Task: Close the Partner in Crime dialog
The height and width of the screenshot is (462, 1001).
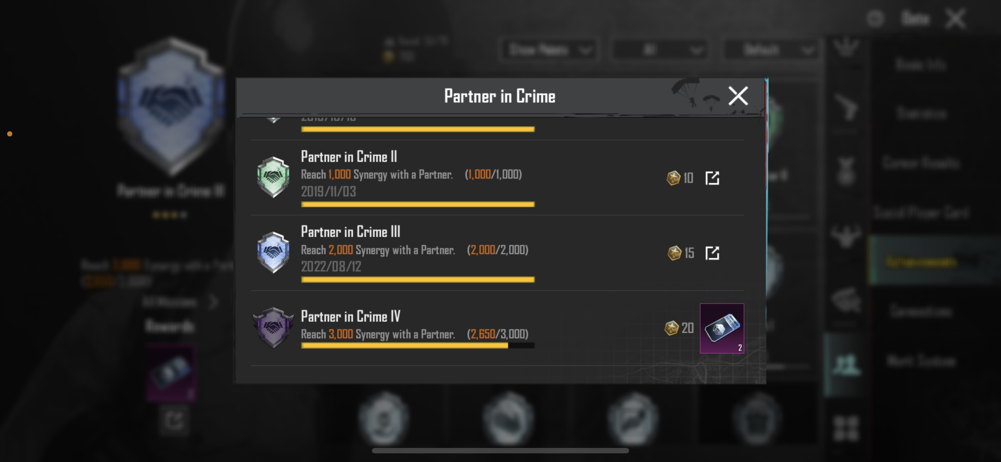Action: coord(738,96)
